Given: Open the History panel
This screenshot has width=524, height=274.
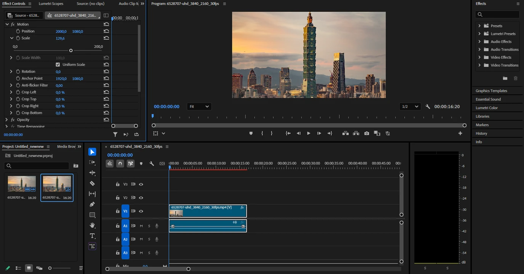Looking at the screenshot, I should tap(481, 133).
